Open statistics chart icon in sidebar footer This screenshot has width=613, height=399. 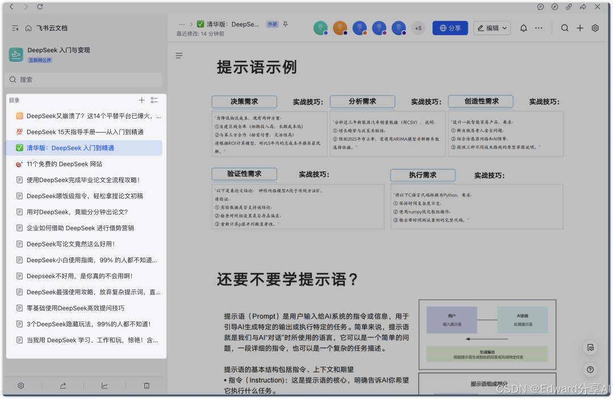coord(105,386)
